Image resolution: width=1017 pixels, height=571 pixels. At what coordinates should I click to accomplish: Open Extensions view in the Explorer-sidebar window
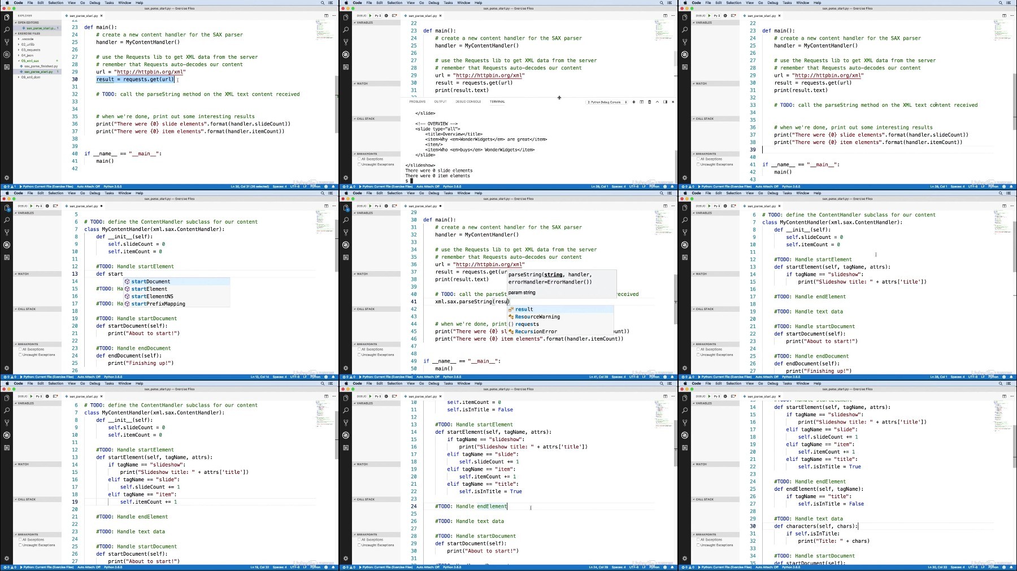(x=7, y=67)
